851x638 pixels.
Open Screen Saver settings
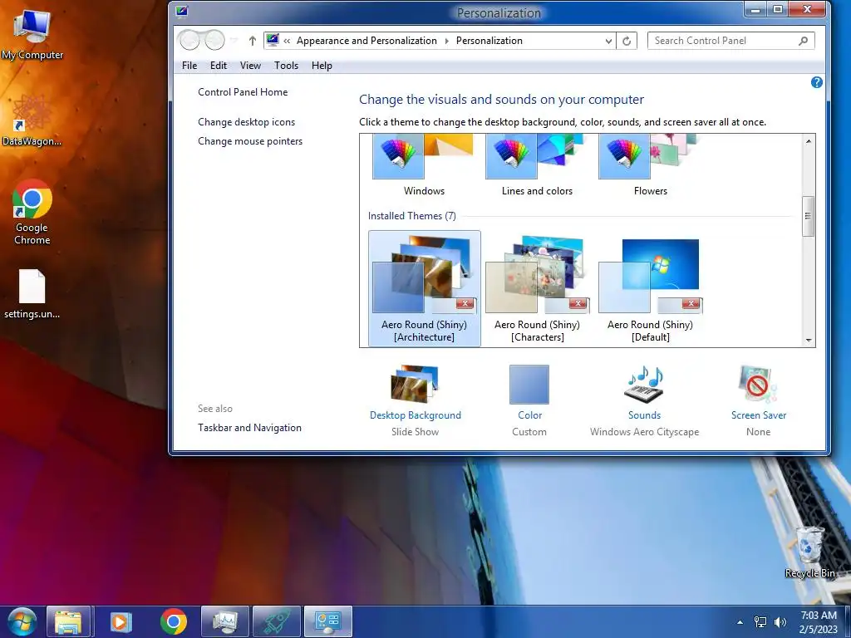coord(758,400)
